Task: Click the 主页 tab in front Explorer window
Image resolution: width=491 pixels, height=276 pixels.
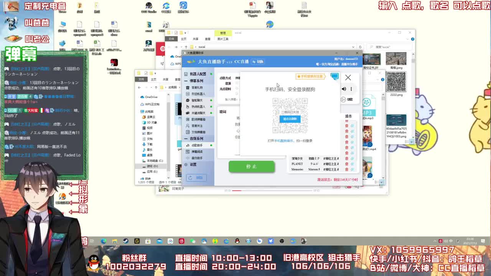Action: pos(153,79)
